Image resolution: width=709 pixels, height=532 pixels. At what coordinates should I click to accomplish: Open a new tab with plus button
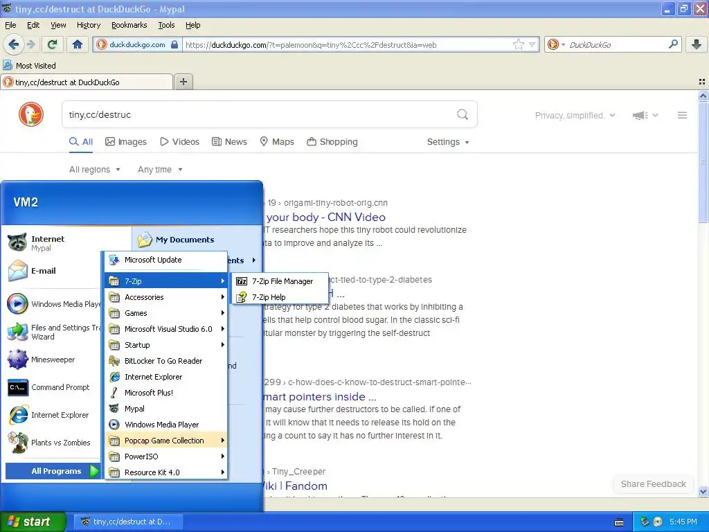coord(183,82)
